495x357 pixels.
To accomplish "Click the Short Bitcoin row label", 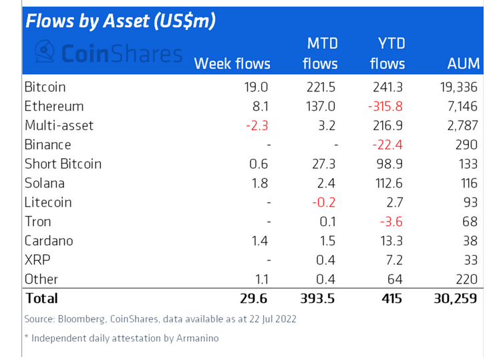I will click(x=63, y=163).
